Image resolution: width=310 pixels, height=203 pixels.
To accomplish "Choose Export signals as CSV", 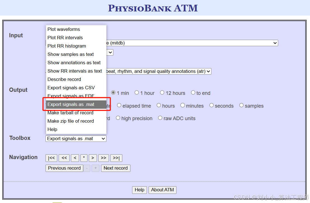I will pos(76,88).
